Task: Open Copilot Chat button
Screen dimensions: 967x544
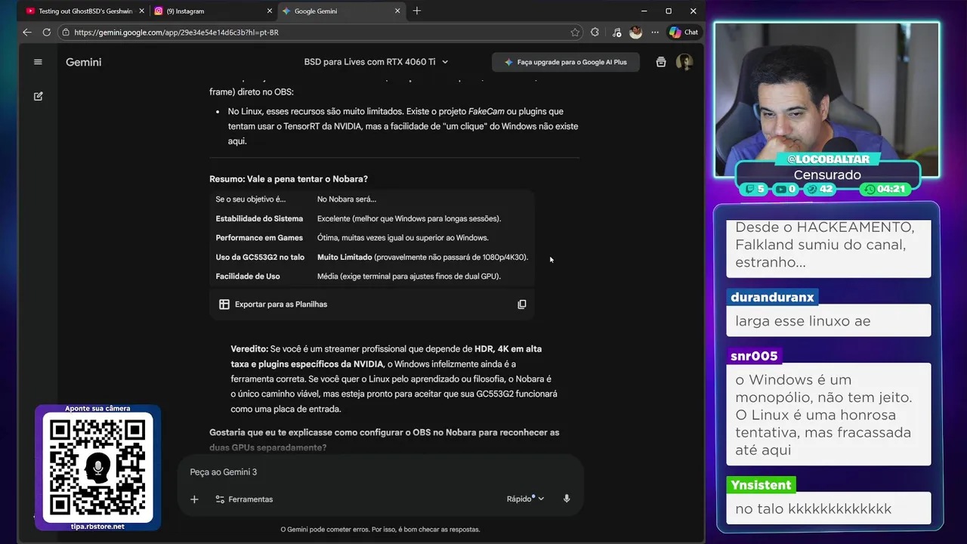Action: 684,32
